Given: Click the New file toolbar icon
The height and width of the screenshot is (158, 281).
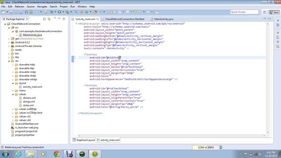Looking at the screenshot, I should [x=4, y=12].
